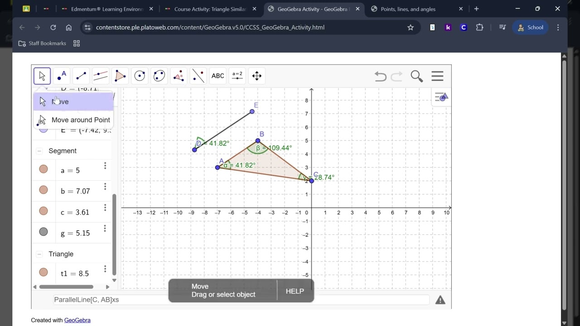Select point B of the triangle
580x326 pixels.
pos(258,141)
